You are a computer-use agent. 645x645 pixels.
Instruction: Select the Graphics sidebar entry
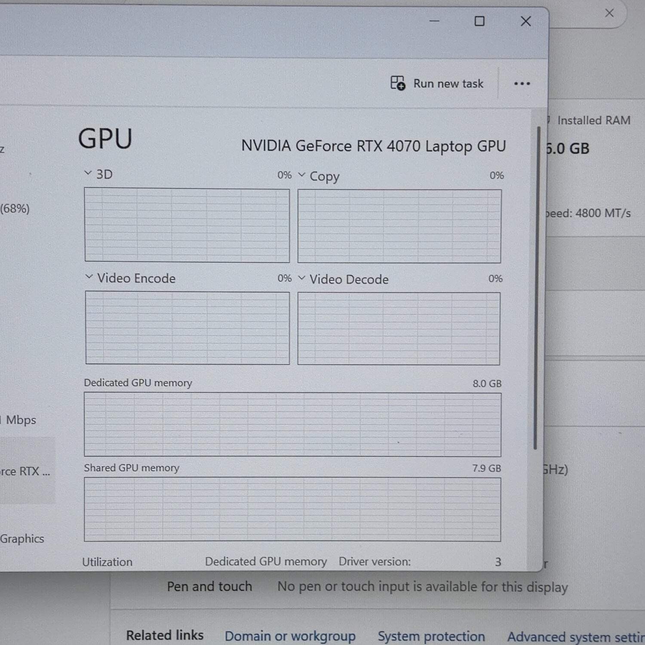click(x=22, y=538)
